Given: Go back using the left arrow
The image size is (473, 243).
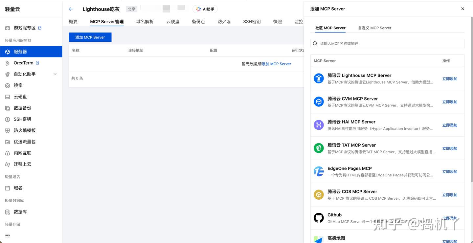Looking at the screenshot, I should pyautogui.click(x=71, y=9).
